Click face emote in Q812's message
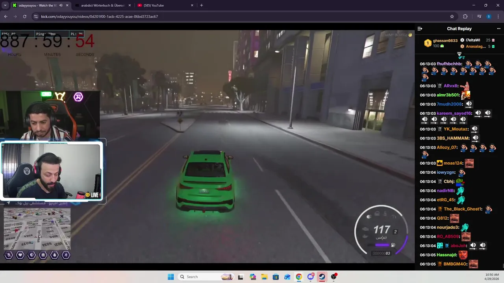The width and height of the screenshot is (504, 283). tap(455, 218)
